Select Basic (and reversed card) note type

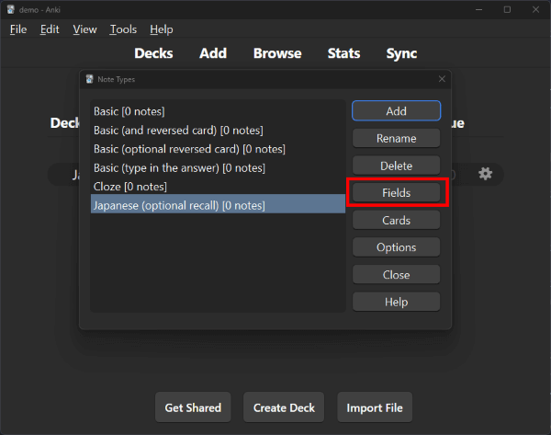click(218, 131)
